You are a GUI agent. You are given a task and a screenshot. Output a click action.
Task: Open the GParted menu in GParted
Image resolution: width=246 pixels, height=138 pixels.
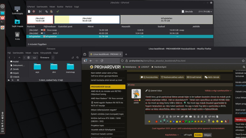tap(31, 7)
